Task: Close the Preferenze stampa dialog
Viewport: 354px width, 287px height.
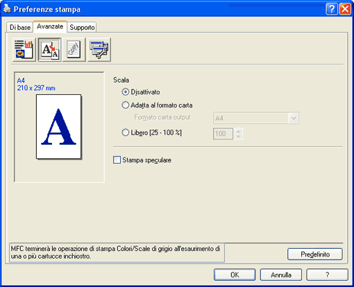Action: pos(345,9)
